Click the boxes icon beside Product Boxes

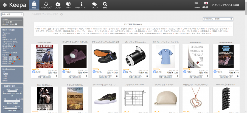coord(16,24)
